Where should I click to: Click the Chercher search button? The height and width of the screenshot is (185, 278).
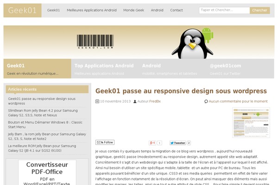click(x=260, y=10)
